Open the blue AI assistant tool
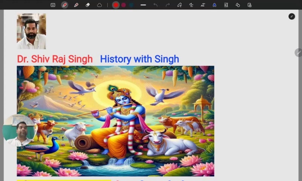The image size is (302, 181). [x=214, y=5]
